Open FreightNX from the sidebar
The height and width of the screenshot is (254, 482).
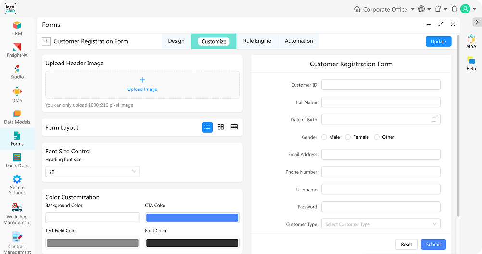(17, 50)
